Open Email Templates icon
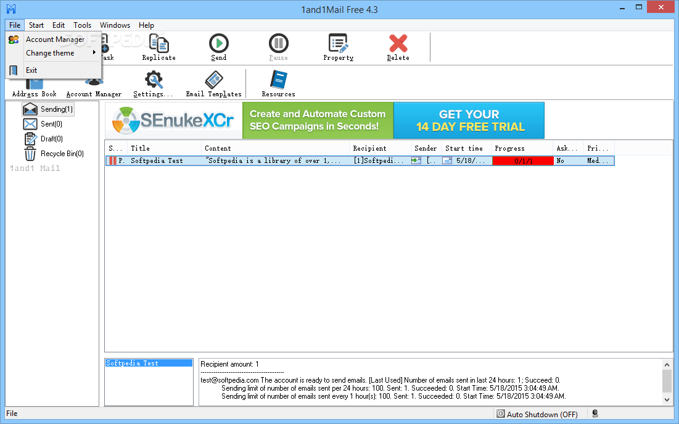Screen dimensions: 679x424 coord(214,80)
